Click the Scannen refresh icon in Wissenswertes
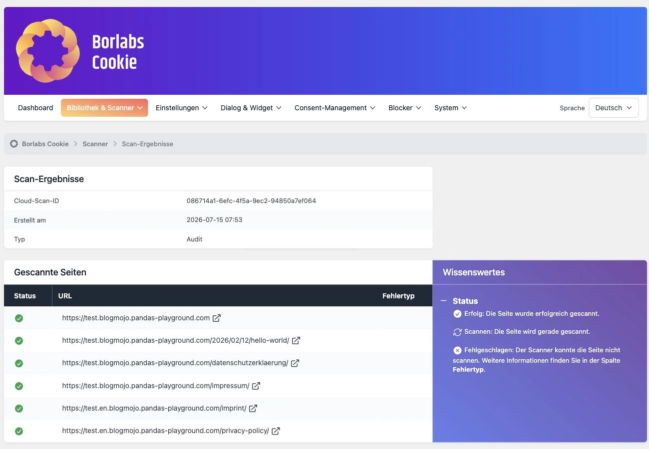 coord(457,332)
